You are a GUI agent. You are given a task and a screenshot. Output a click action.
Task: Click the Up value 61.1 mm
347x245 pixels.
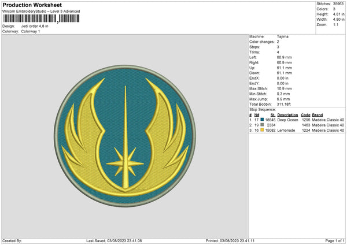point(285,68)
